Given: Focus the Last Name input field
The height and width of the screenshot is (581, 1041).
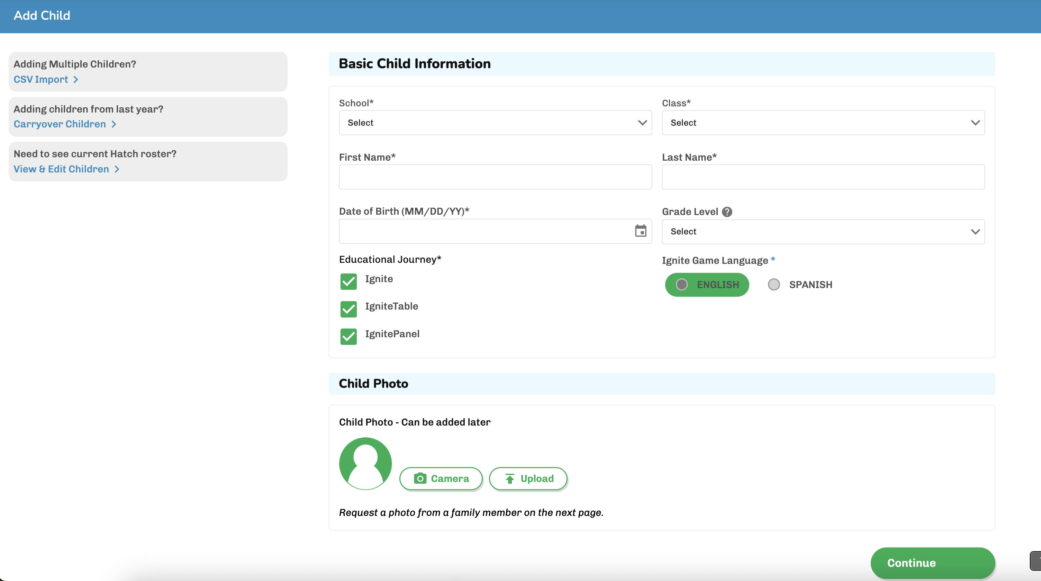Looking at the screenshot, I should pos(823,177).
